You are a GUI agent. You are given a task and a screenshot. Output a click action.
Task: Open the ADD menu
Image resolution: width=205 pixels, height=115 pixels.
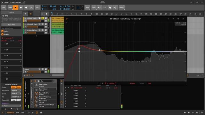(87, 8)
